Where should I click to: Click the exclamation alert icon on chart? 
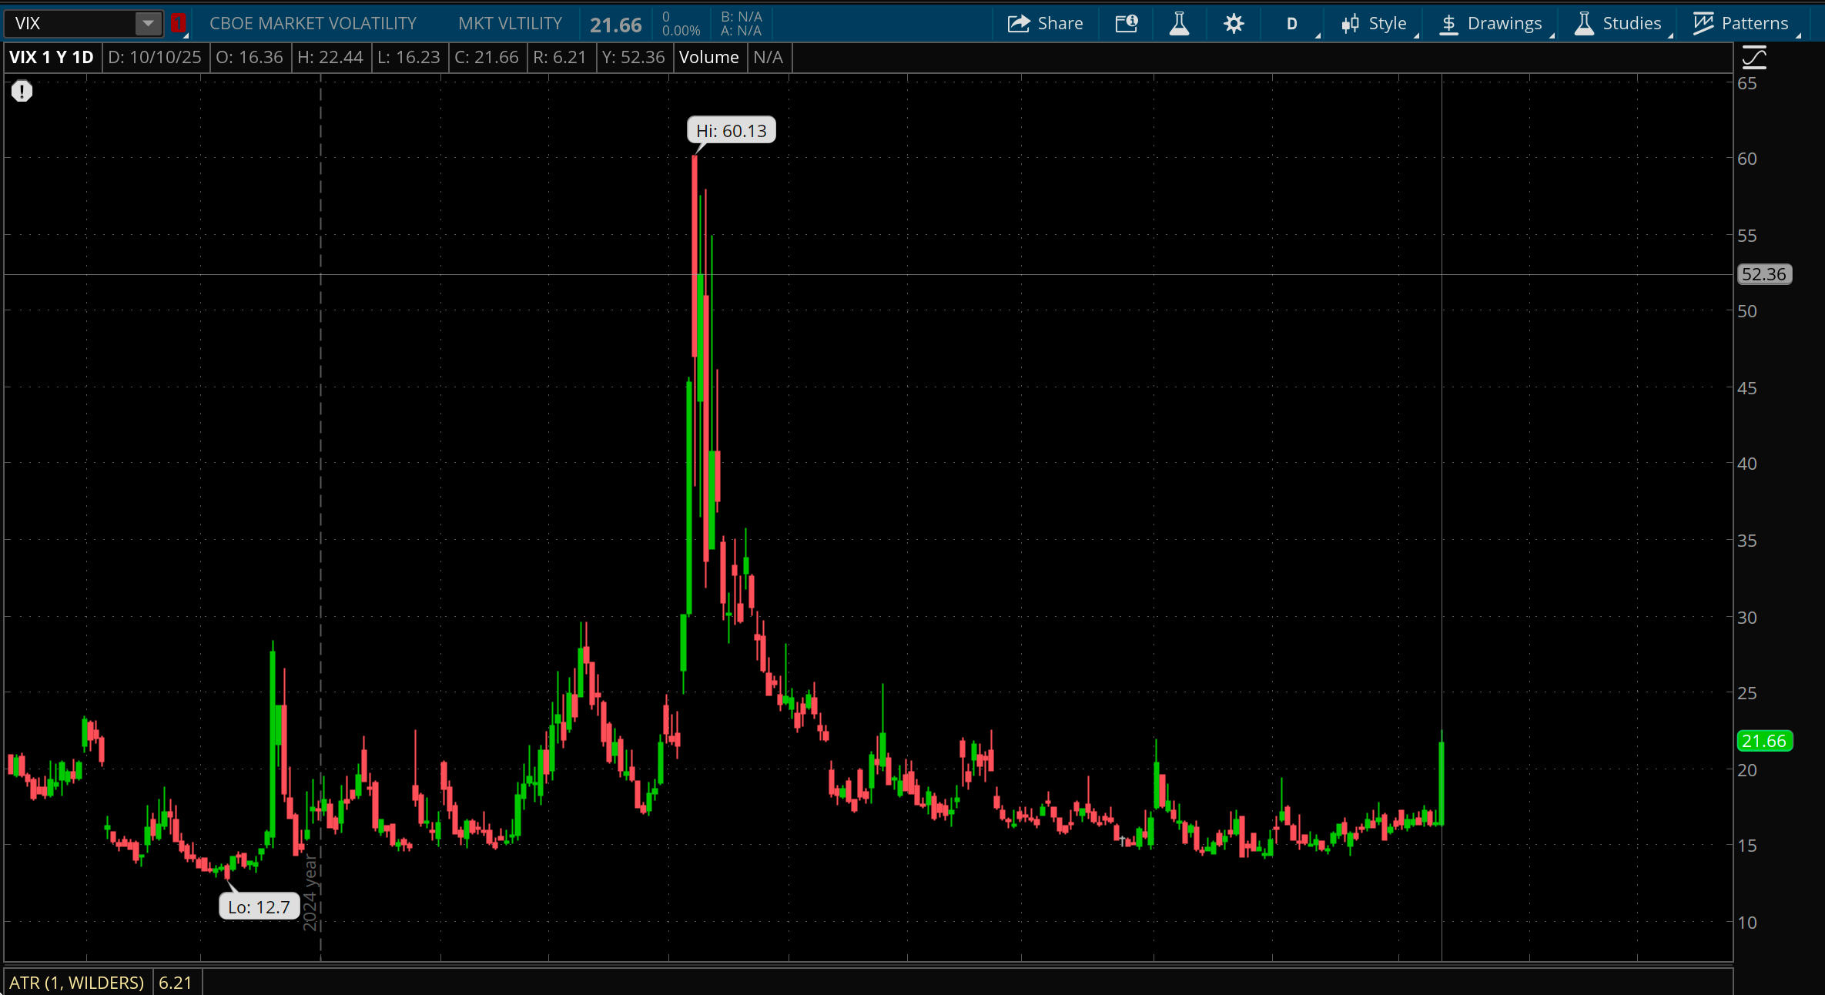point(22,92)
